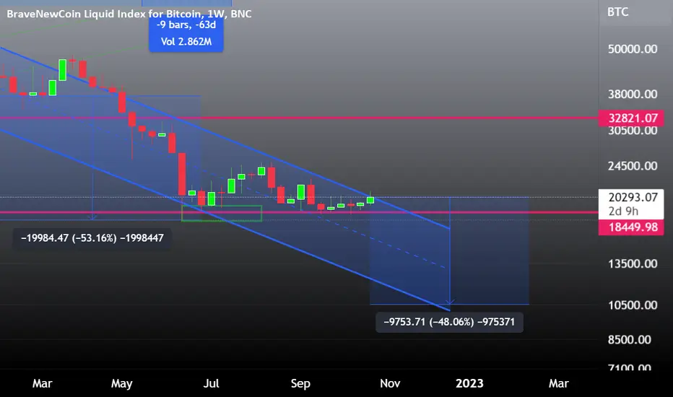Click the chart title BraveNewCoin Liquid Index
The image size is (673, 397).
pos(129,14)
